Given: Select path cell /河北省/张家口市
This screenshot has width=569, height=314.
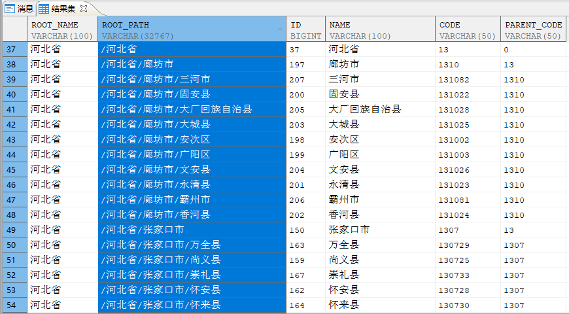Looking at the screenshot, I should (192, 230).
